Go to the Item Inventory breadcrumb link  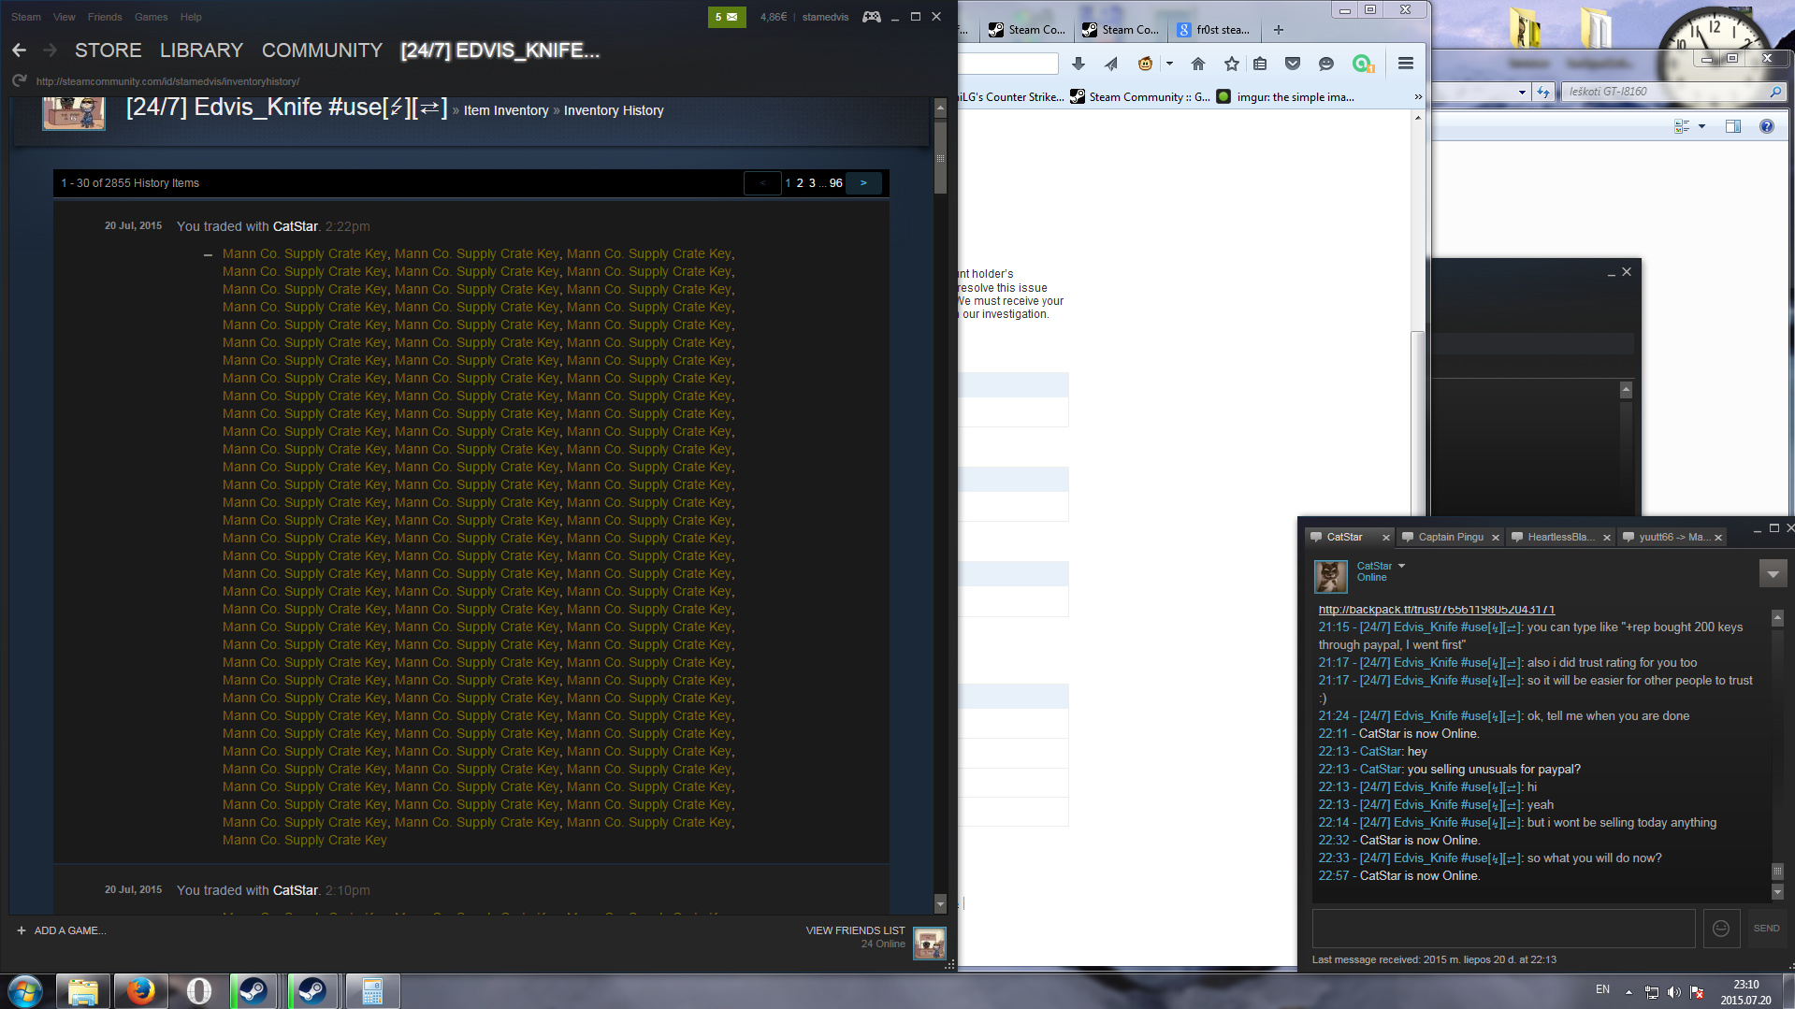(x=506, y=110)
